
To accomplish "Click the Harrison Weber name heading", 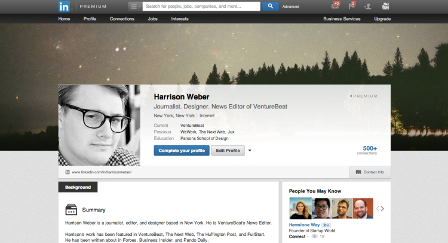I will coord(182,97).
